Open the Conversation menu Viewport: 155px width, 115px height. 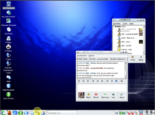82,56
